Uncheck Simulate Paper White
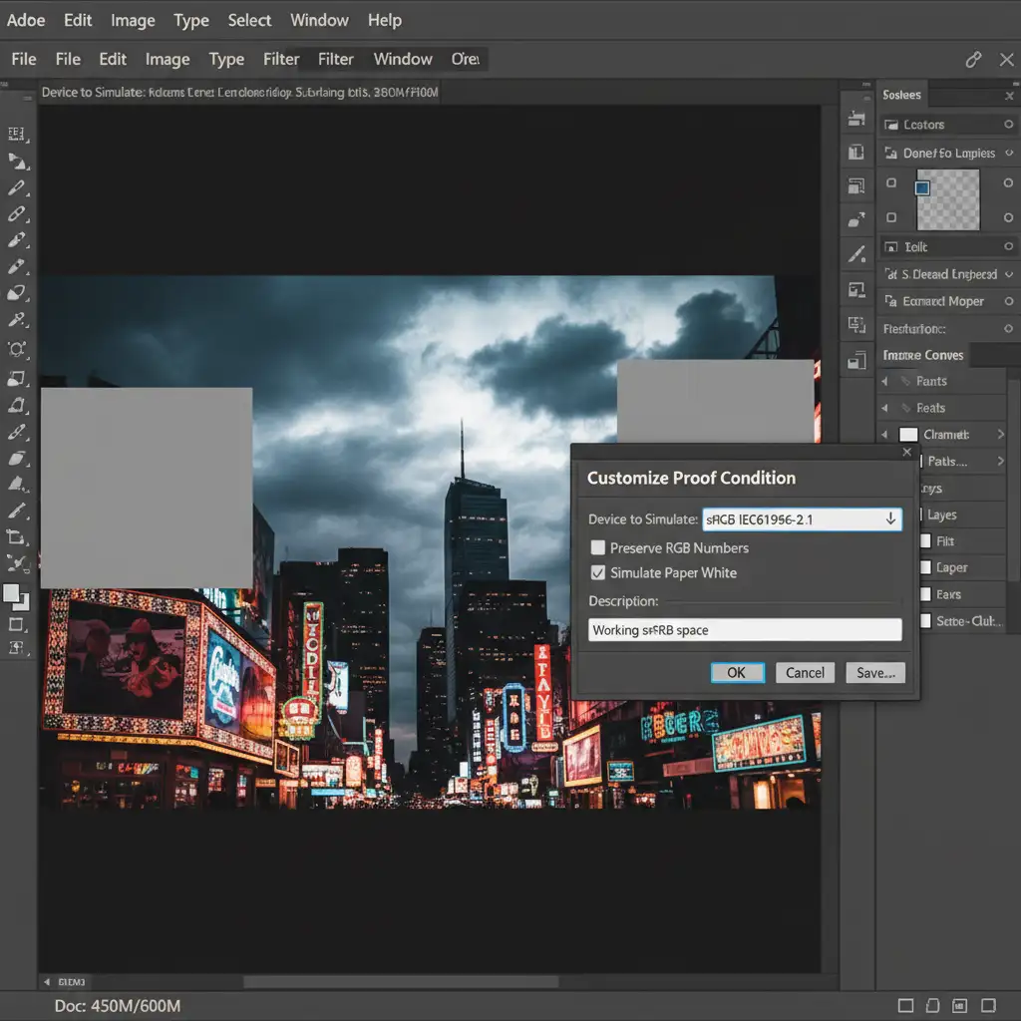Image resolution: width=1021 pixels, height=1021 pixels. tap(598, 572)
